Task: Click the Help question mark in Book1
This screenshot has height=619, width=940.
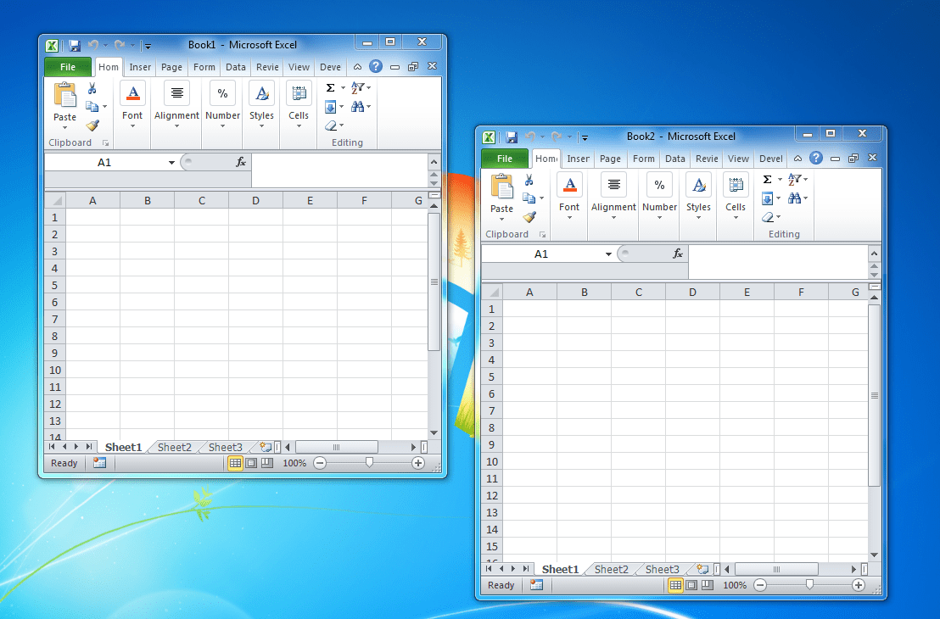Action: click(x=376, y=66)
